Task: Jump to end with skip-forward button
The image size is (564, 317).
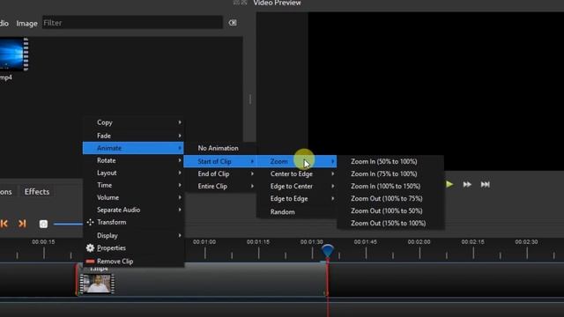Action: pyautogui.click(x=486, y=184)
